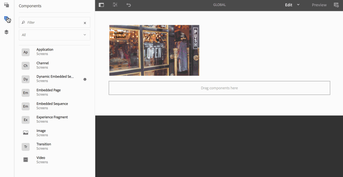Select the Embedded Sequence component icon
This screenshot has height=177, width=343.
[25, 106]
